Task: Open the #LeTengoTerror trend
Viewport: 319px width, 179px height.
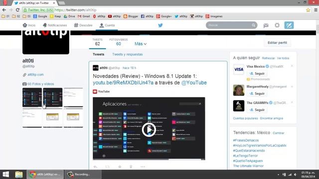Action: point(245,156)
